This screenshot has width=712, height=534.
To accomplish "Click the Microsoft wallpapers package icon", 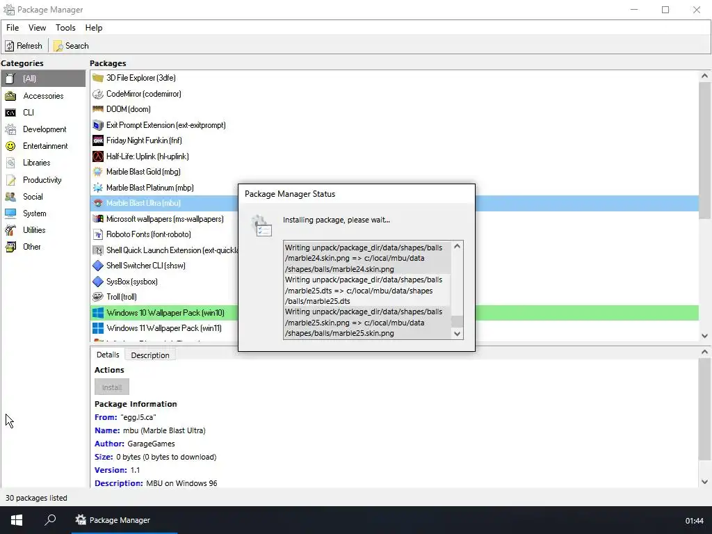I will click(x=97, y=219).
